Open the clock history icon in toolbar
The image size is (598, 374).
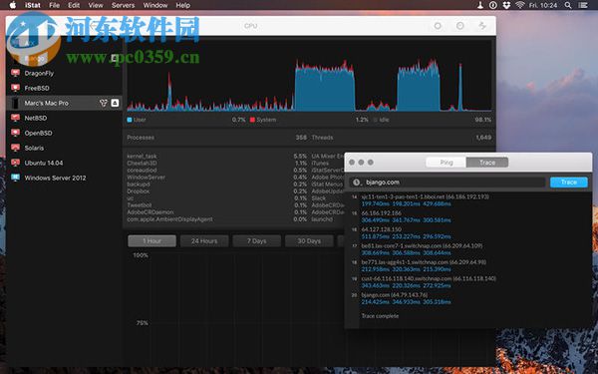point(460,26)
